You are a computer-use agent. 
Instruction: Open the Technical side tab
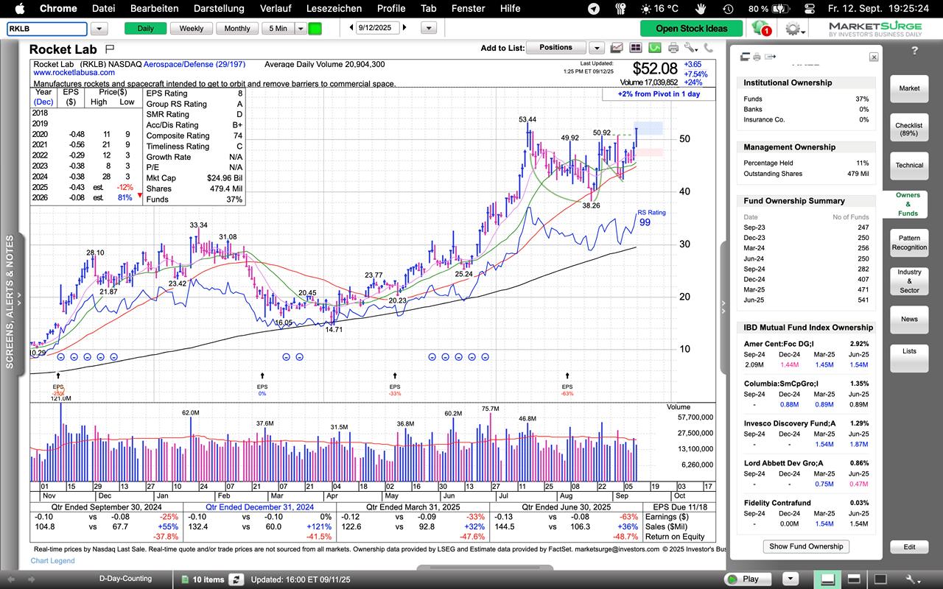909,166
